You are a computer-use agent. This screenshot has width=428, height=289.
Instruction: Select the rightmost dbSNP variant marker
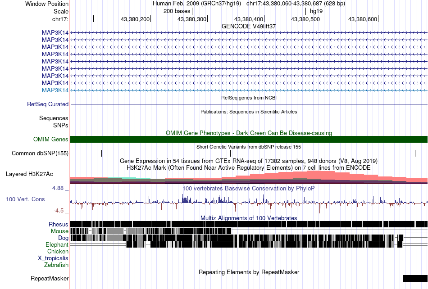[415, 153]
